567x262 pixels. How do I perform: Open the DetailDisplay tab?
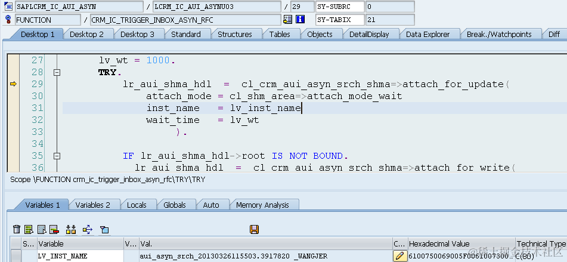click(369, 35)
